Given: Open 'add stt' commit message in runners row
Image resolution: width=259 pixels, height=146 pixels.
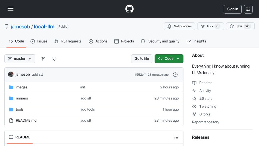Looking at the screenshot, I should pyautogui.click(x=86, y=98).
